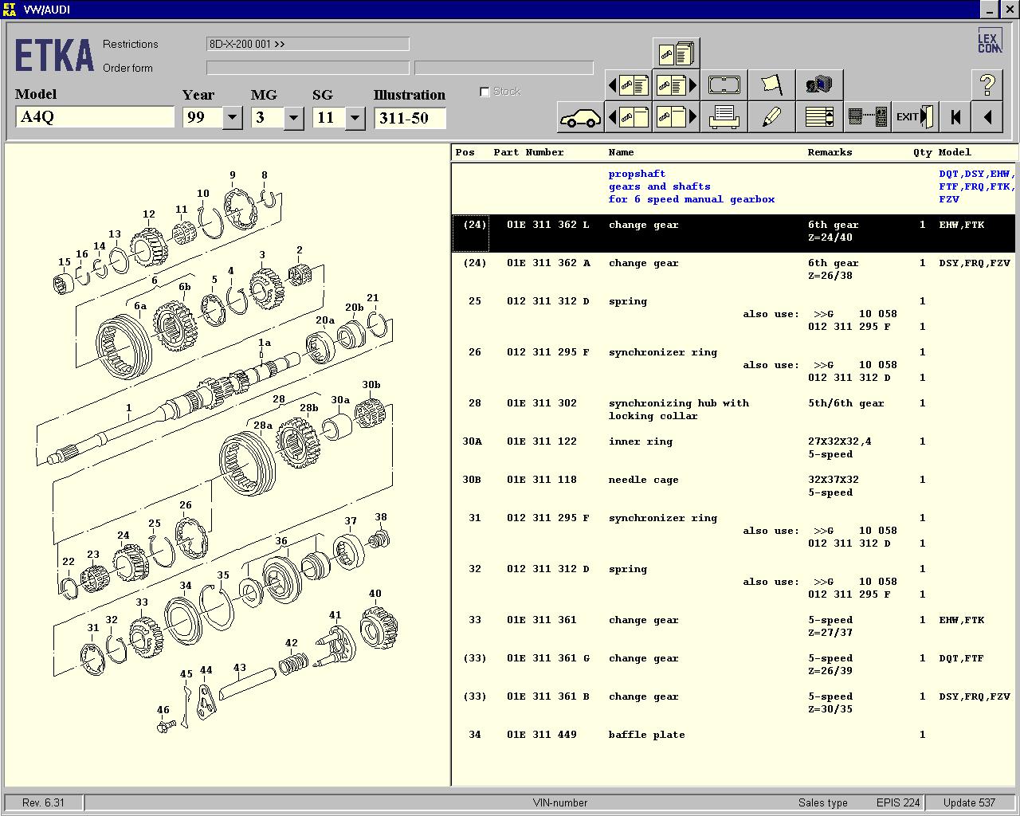Click callout 28a in the diagram
This screenshot has width=1020, height=816.
262,425
